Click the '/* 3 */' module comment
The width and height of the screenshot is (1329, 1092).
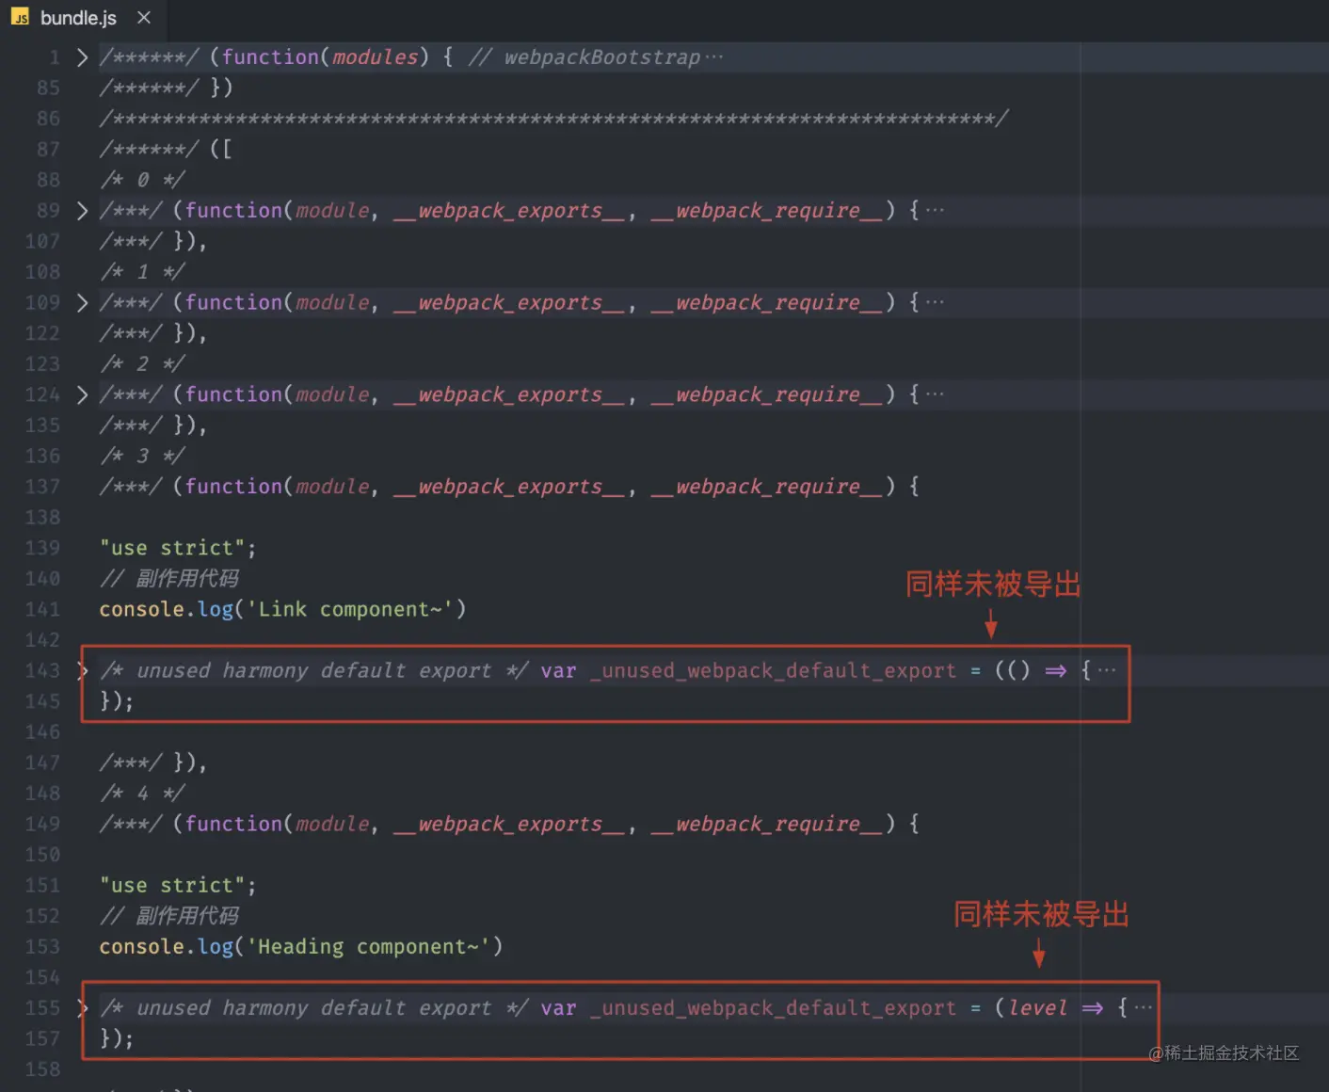[142, 457]
